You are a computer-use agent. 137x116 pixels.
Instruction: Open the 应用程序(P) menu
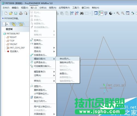pos(64,8)
